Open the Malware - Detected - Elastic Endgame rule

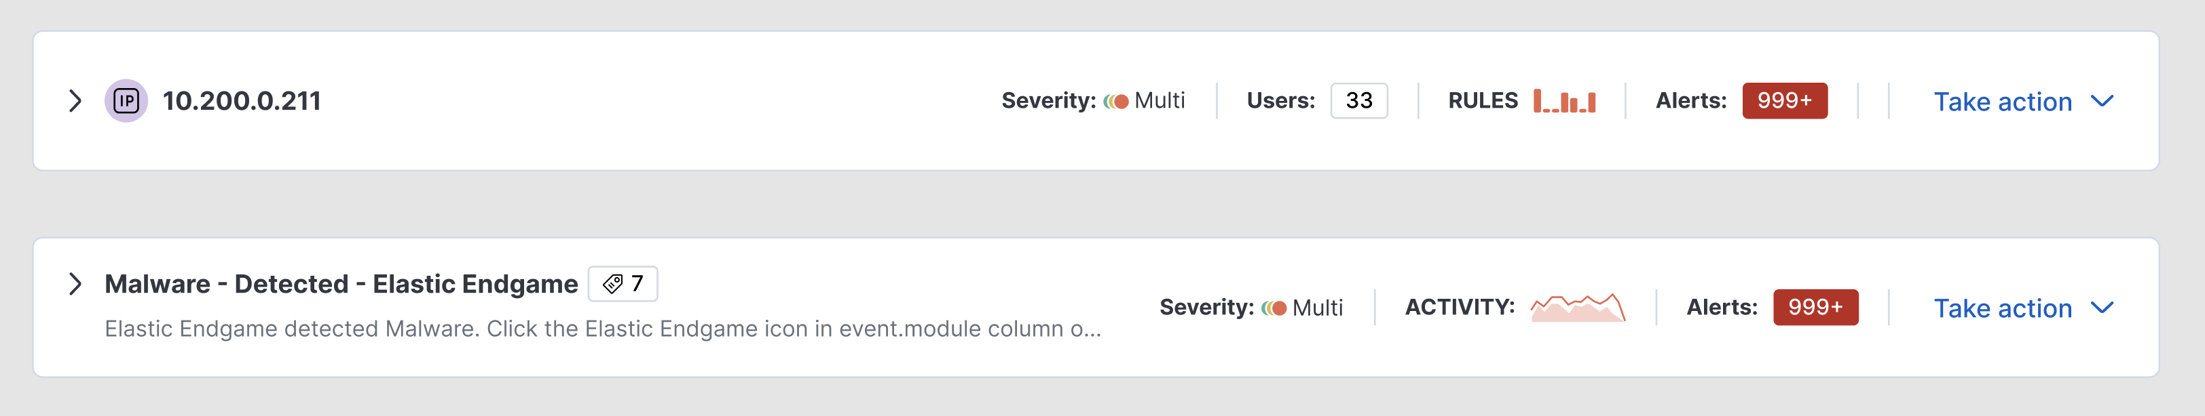342,283
